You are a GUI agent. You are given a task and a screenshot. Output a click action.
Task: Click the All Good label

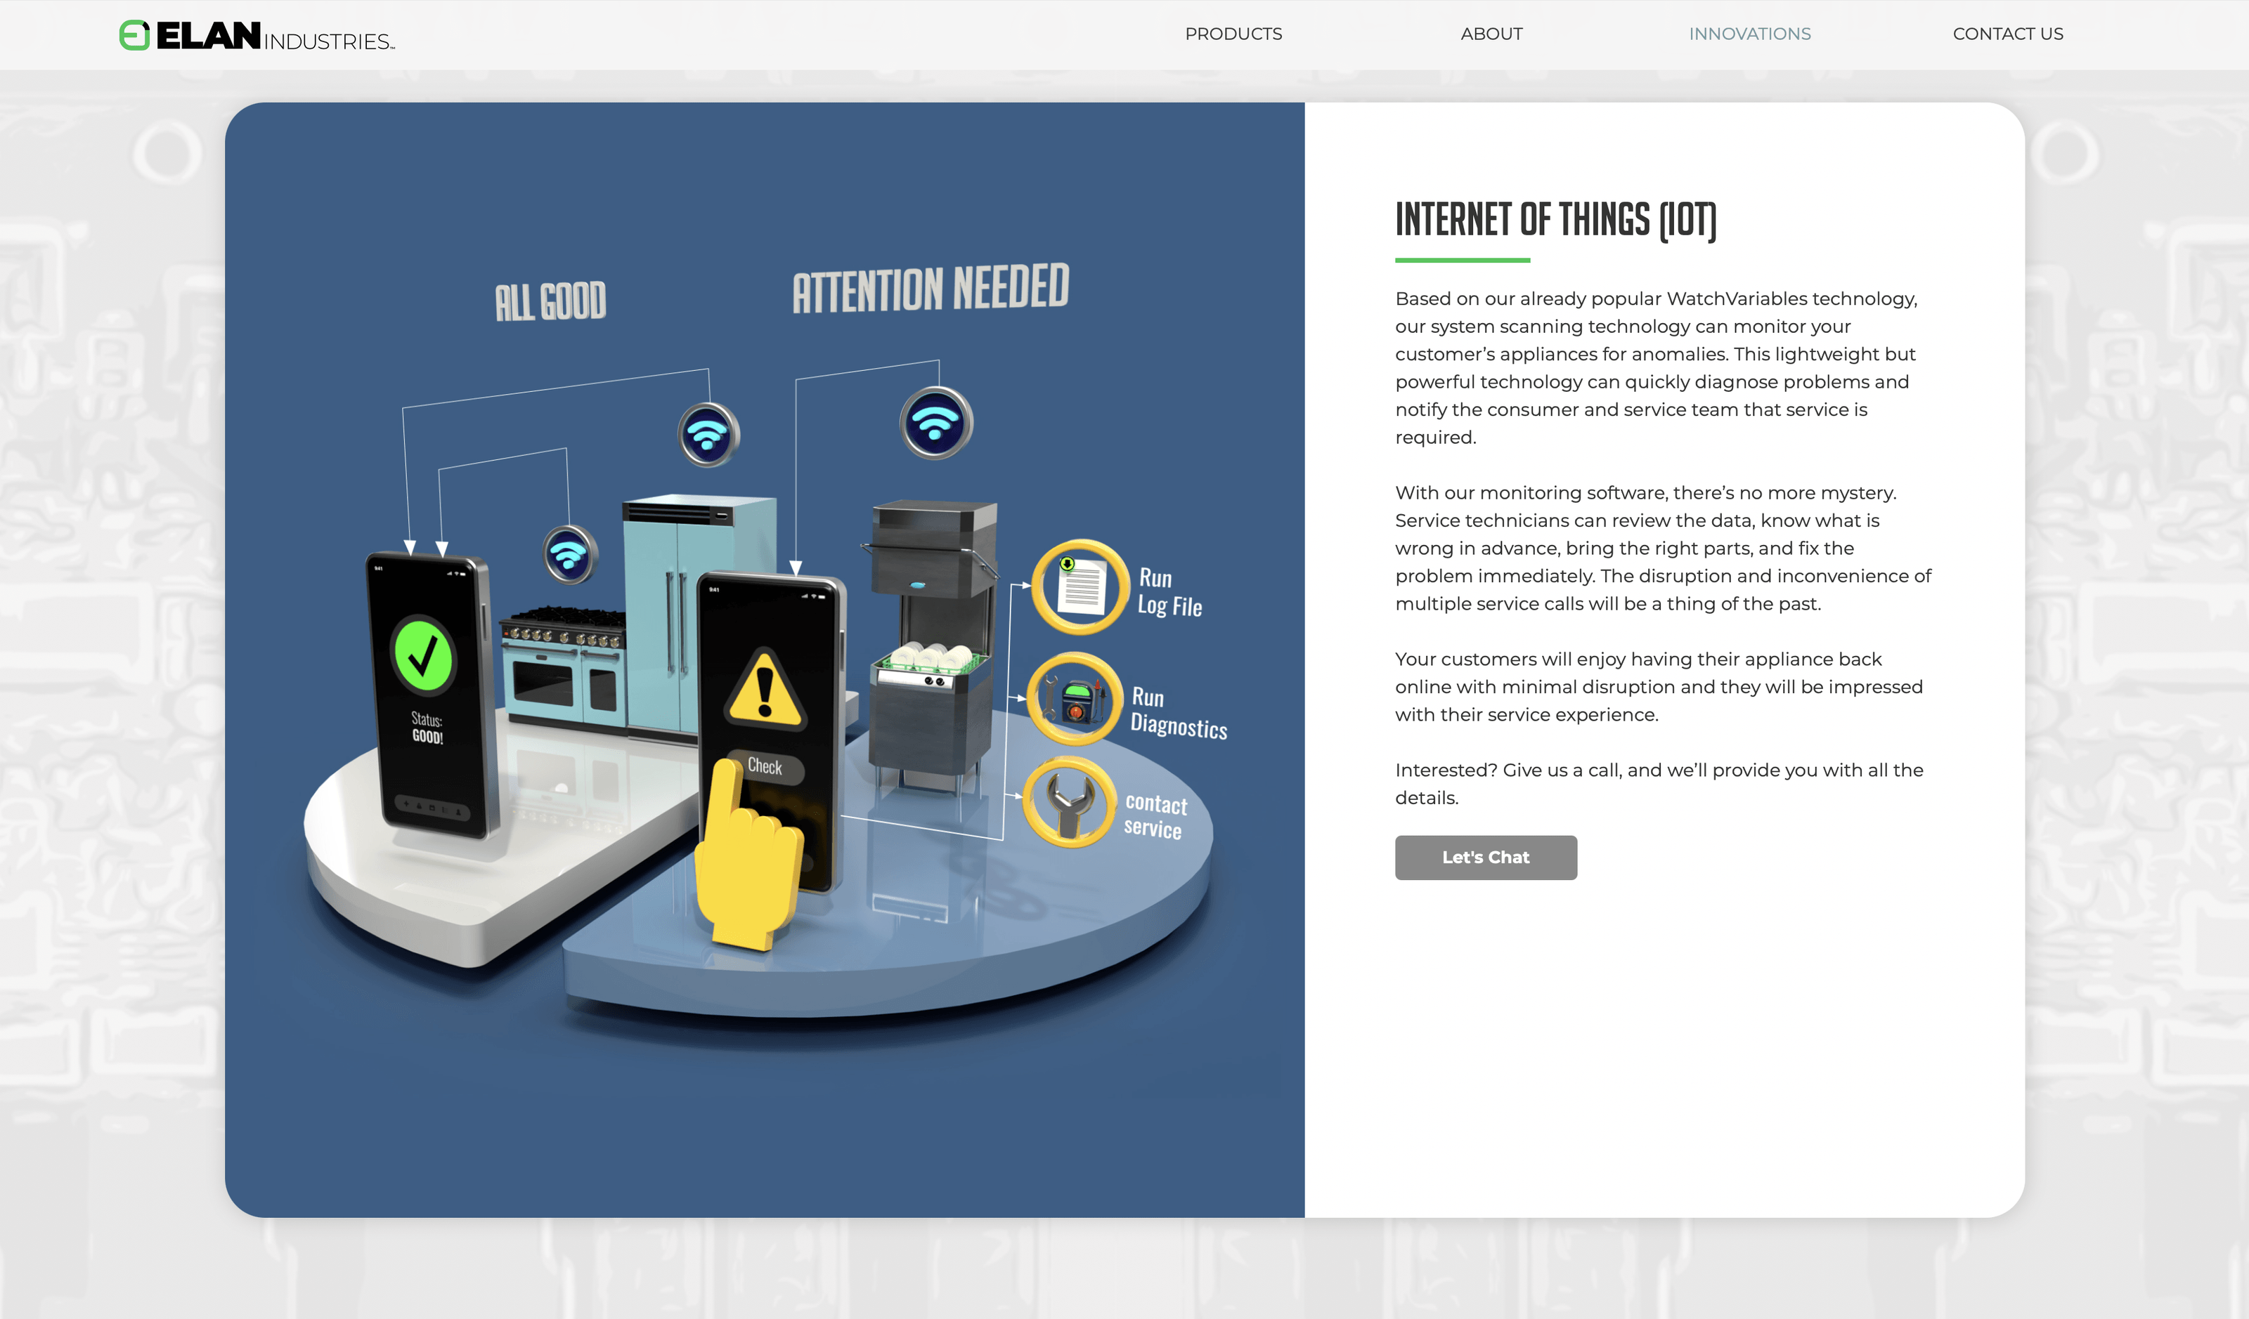point(550,301)
